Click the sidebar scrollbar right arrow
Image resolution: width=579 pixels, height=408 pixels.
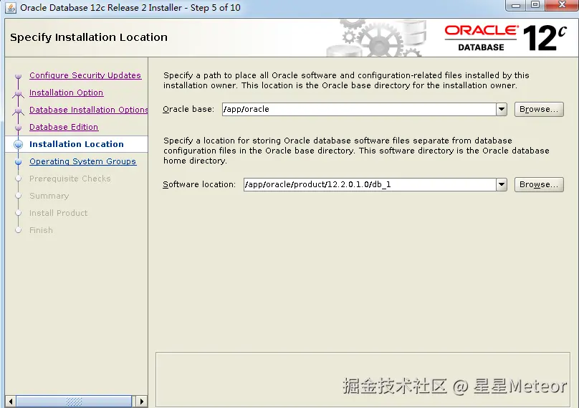click(141, 402)
